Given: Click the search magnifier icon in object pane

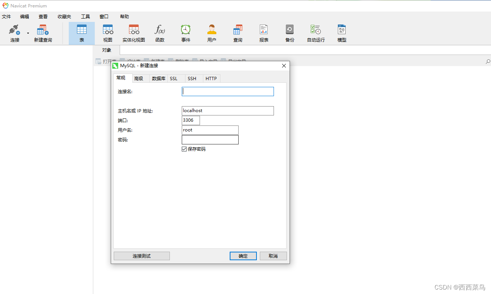Looking at the screenshot, I should (x=488, y=62).
